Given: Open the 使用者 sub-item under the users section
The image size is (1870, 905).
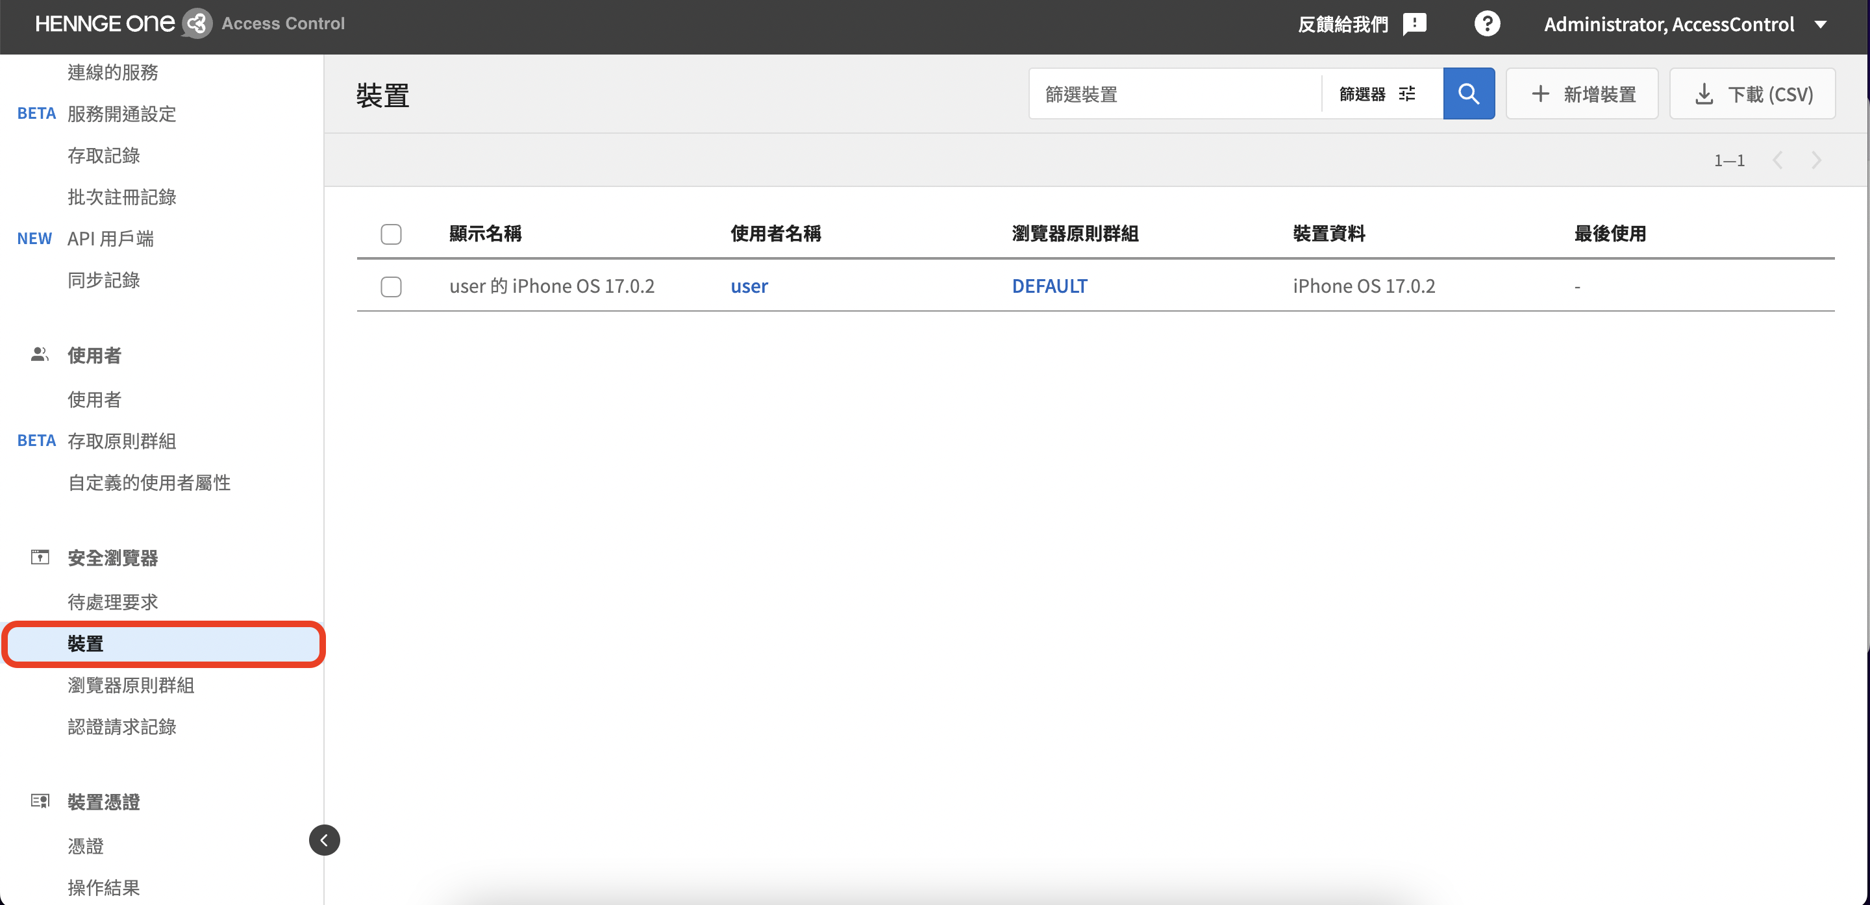Looking at the screenshot, I should point(94,399).
